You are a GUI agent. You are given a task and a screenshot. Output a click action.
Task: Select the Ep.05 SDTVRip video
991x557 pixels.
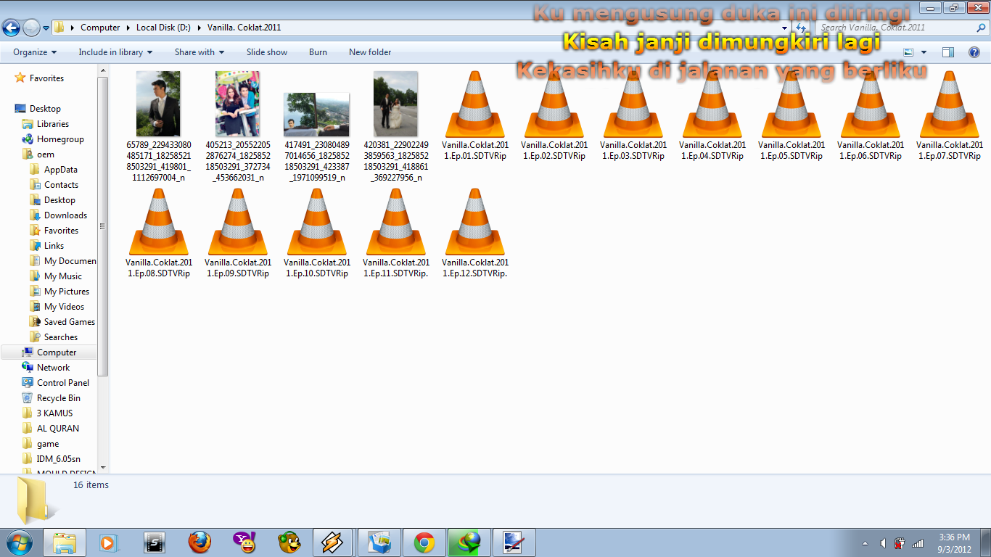point(791,116)
